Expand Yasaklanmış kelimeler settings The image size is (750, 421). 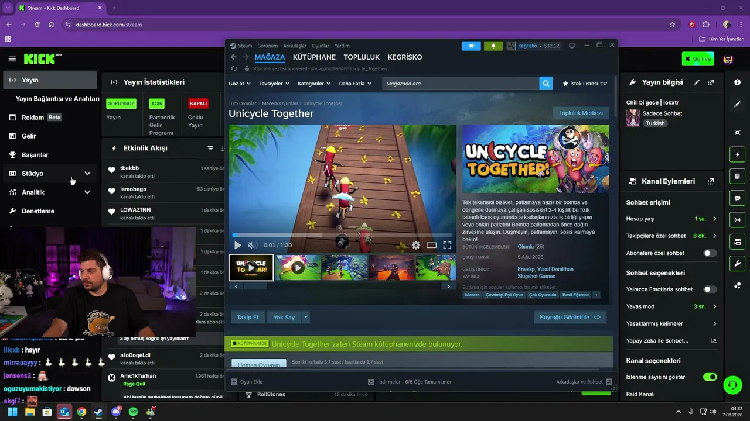tap(671, 323)
